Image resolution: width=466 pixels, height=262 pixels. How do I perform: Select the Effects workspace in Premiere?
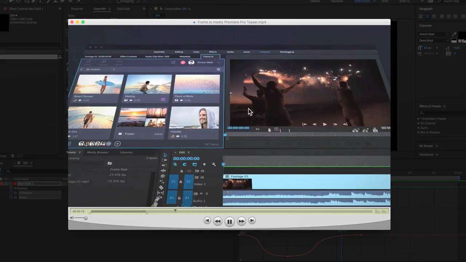213,52
